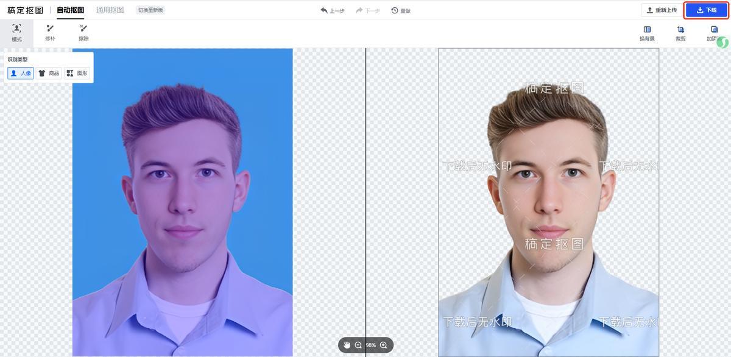Reset edits with the 重做 button

click(401, 10)
